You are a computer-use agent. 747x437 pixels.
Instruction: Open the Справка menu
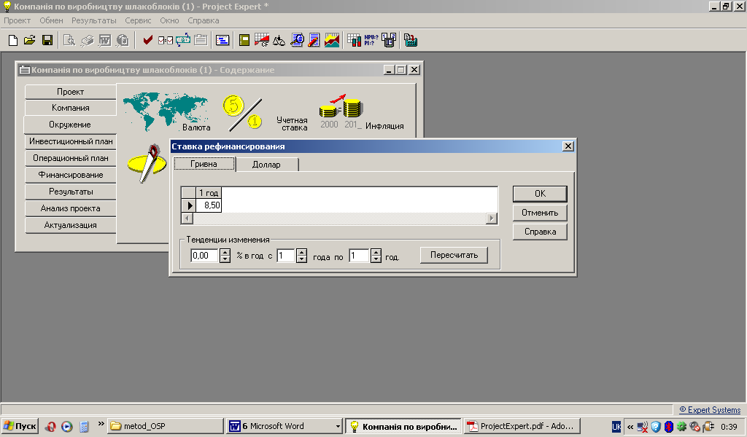[x=204, y=20]
